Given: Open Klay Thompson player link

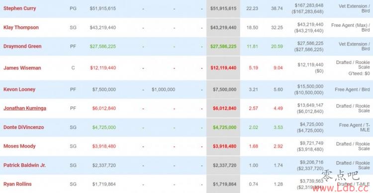Looking at the screenshot, I should pyautogui.click(x=21, y=27).
